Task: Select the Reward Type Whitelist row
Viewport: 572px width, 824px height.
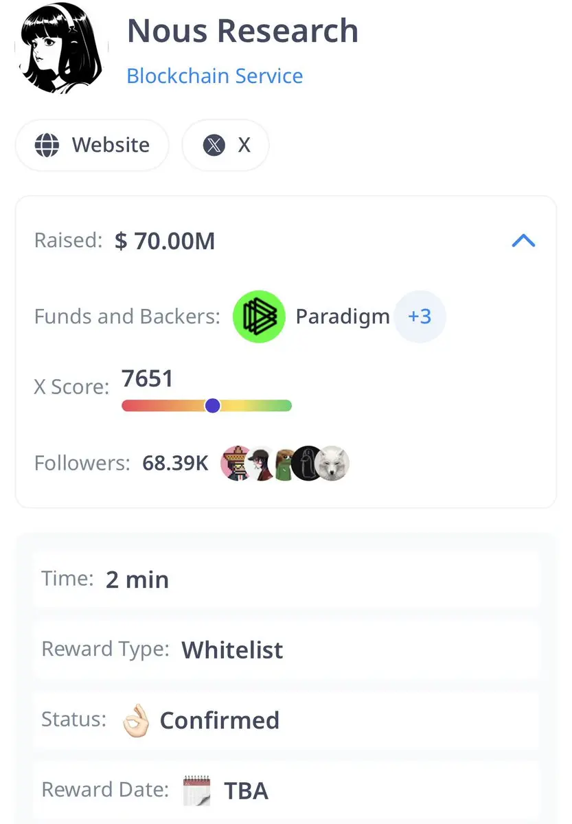Action: (286, 649)
